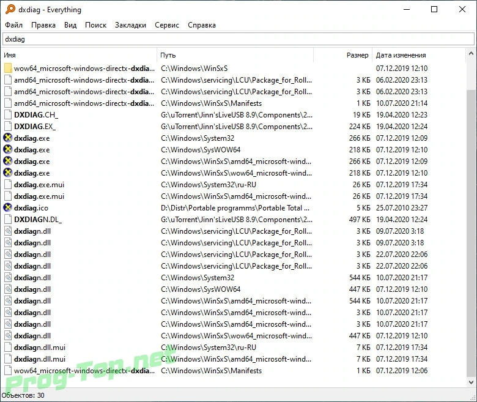Click date 25.07.2010 23:27
477x402 pixels.
coord(402,208)
